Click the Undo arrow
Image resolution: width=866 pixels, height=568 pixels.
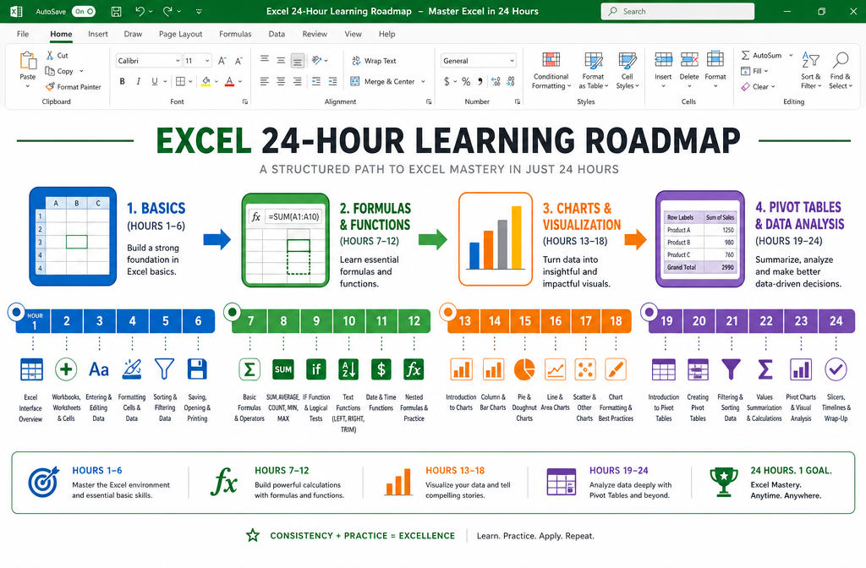140,11
